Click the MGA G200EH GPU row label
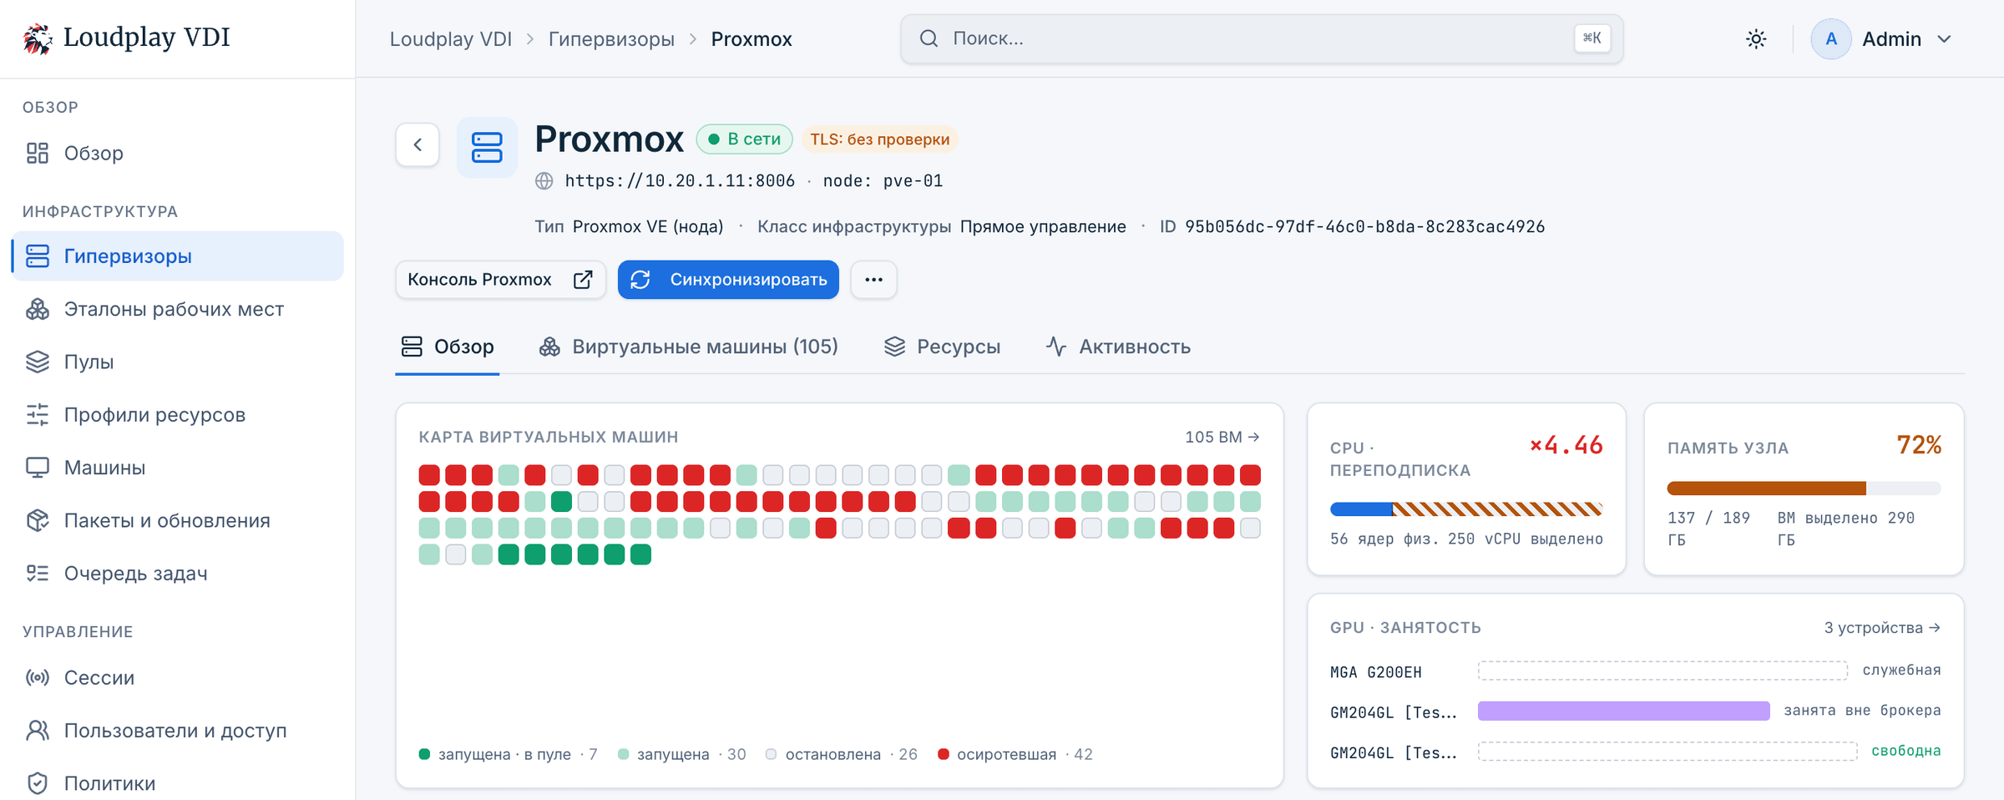 pos(1375,672)
